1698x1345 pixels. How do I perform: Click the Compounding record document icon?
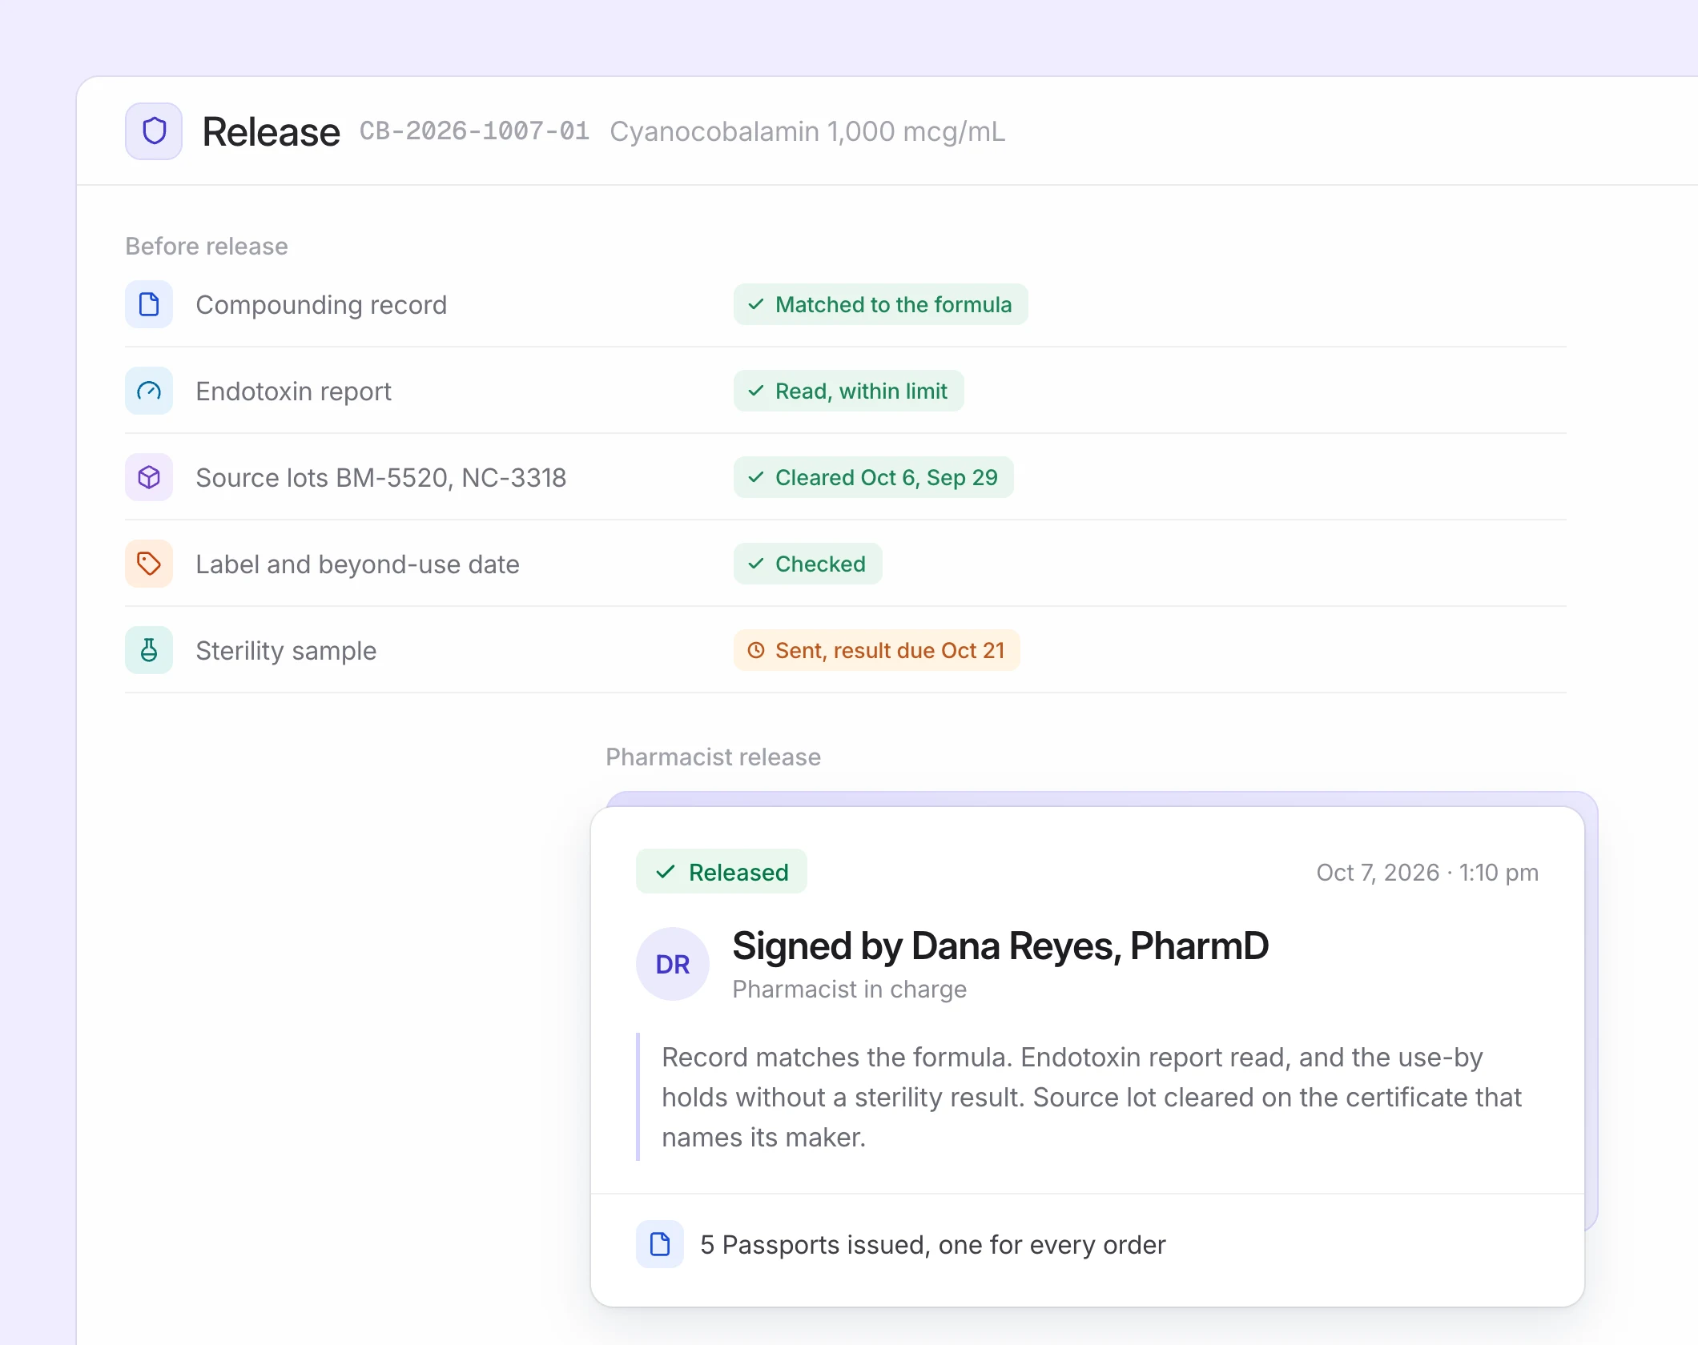click(149, 304)
